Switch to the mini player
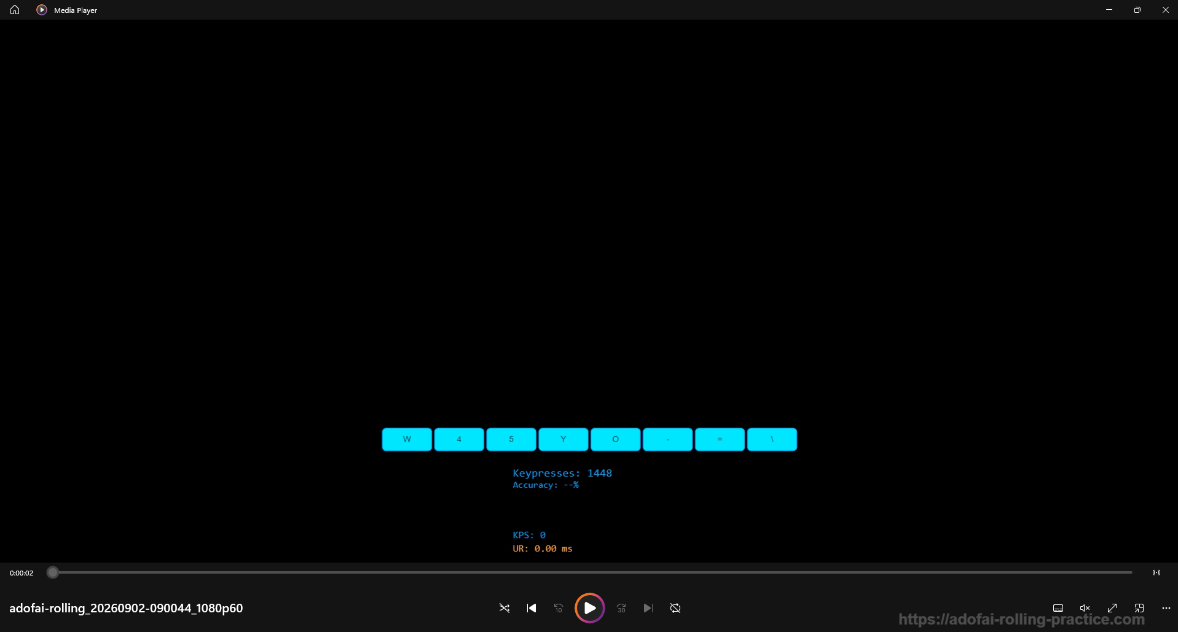Screen dimensions: 1178x632 tap(1139, 608)
